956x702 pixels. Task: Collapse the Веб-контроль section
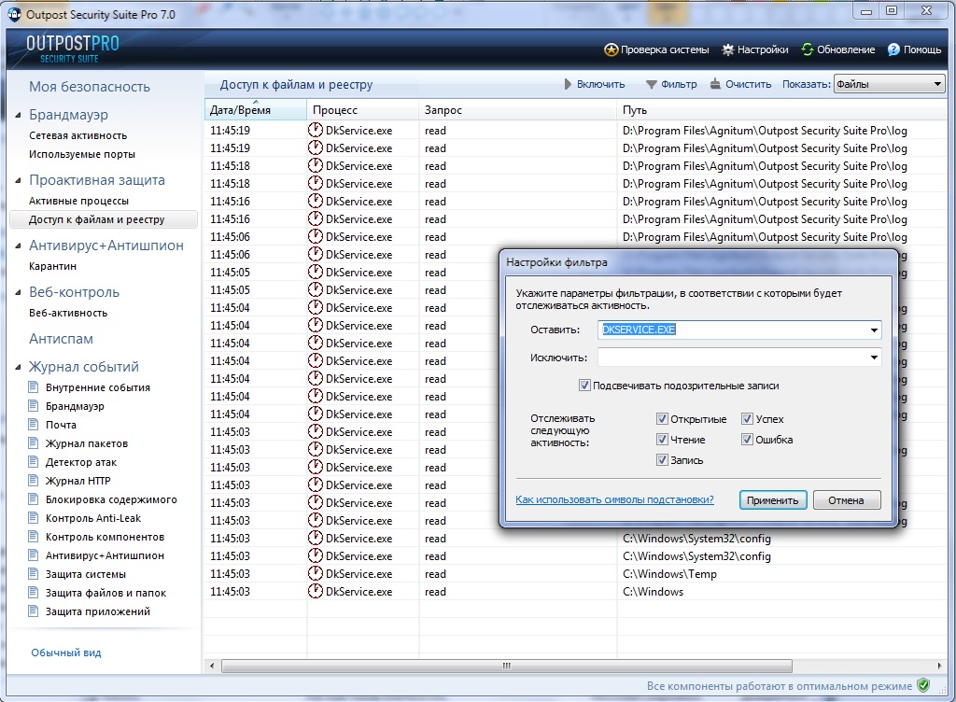click(x=19, y=292)
